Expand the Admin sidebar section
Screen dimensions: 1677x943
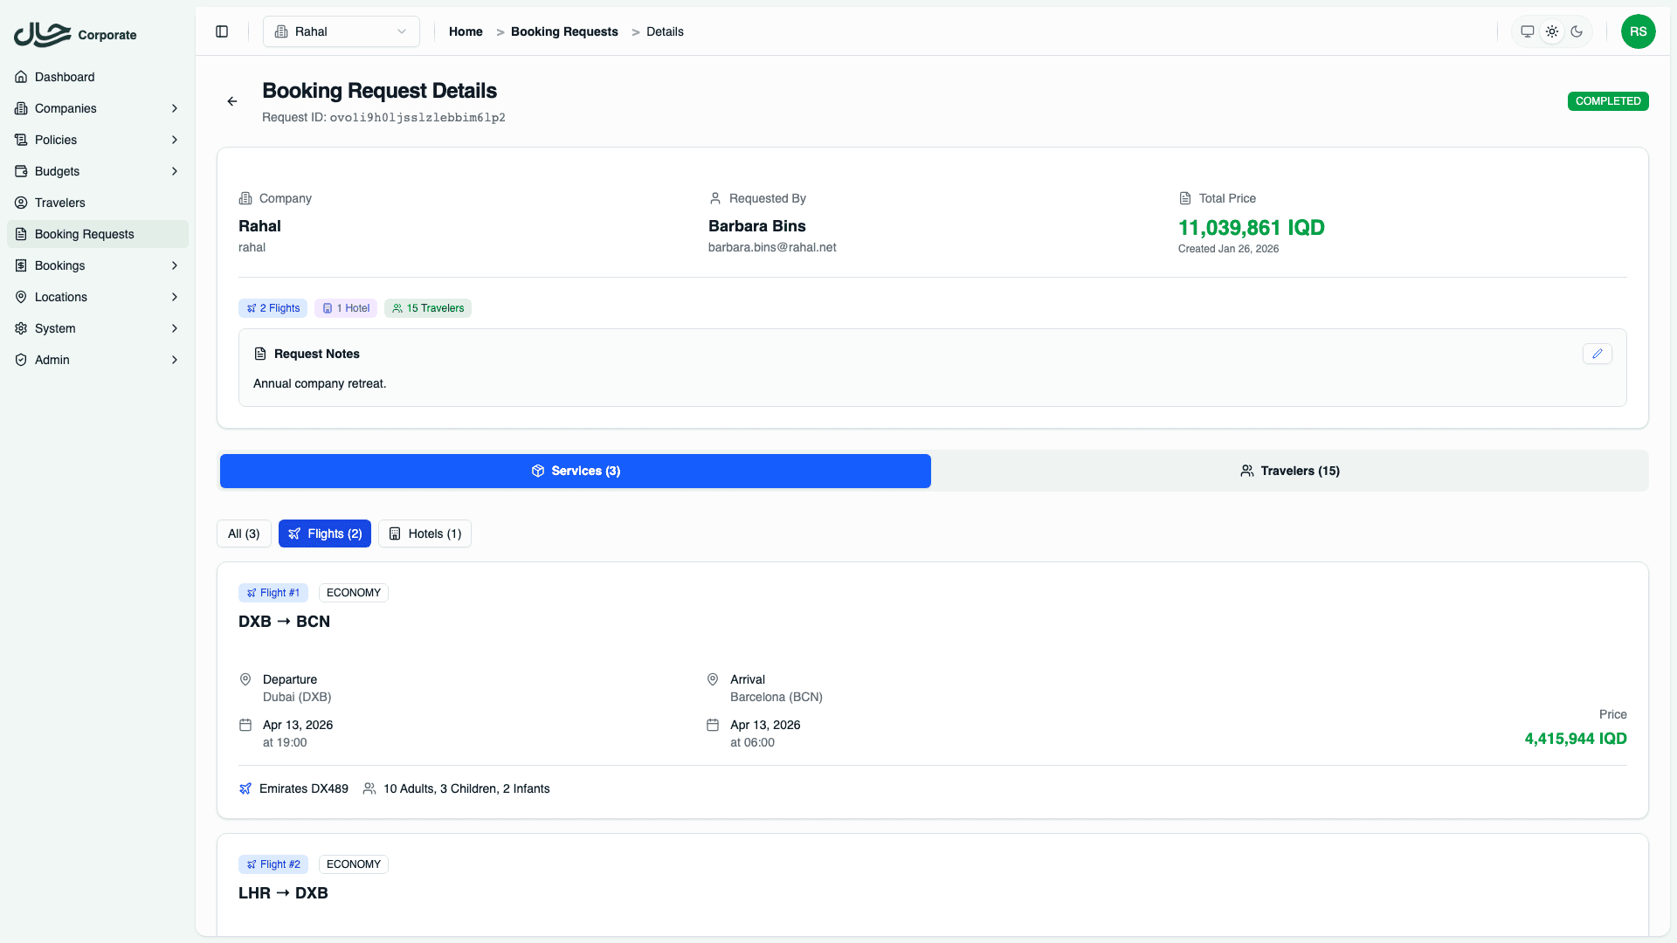tap(97, 360)
